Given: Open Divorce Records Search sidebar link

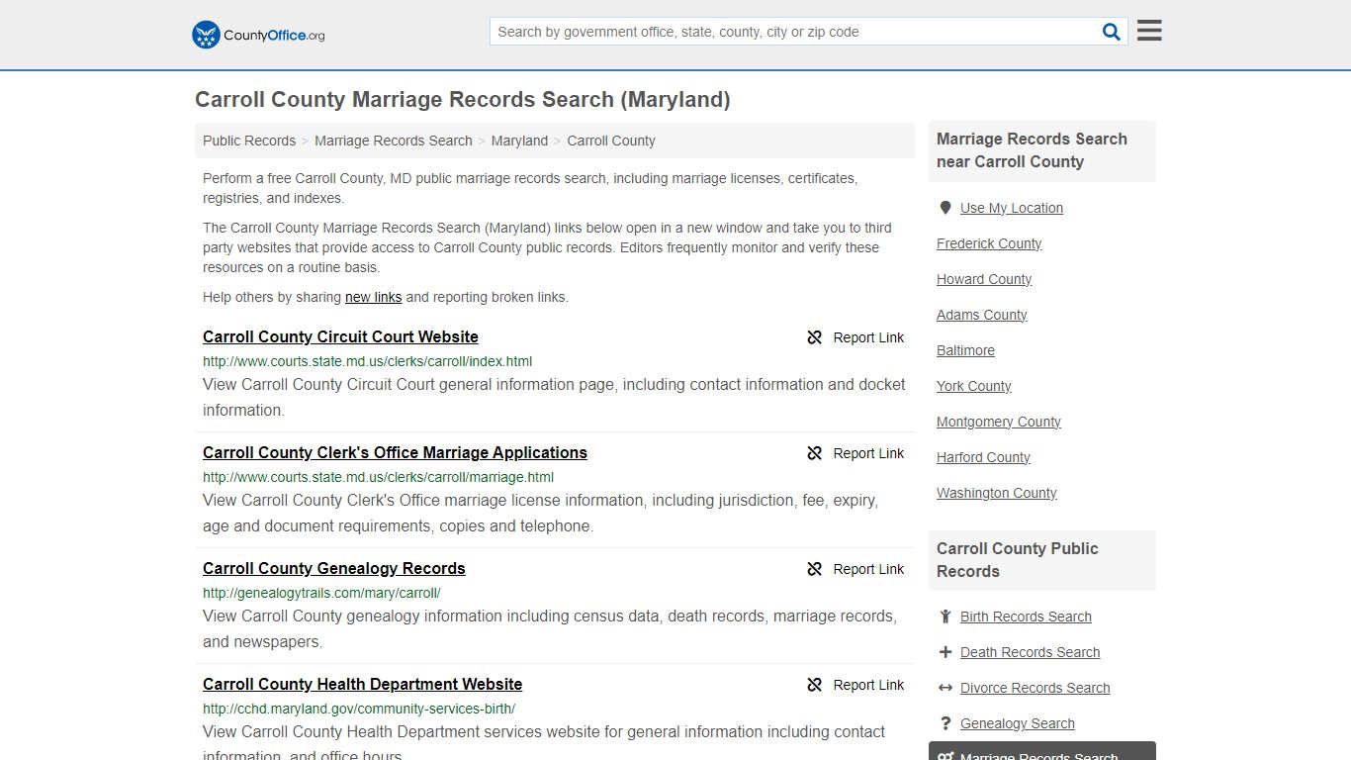Looking at the screenshot, I should pyautogui.click(x=1036, y=688).
